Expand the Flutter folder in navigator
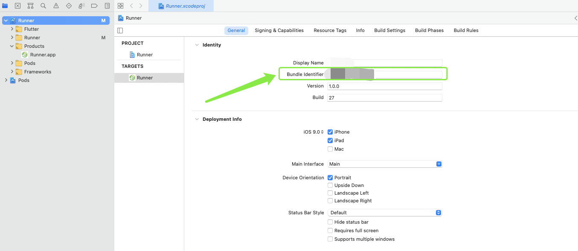The width and height of the screenshot is (578, 251). 12,29
